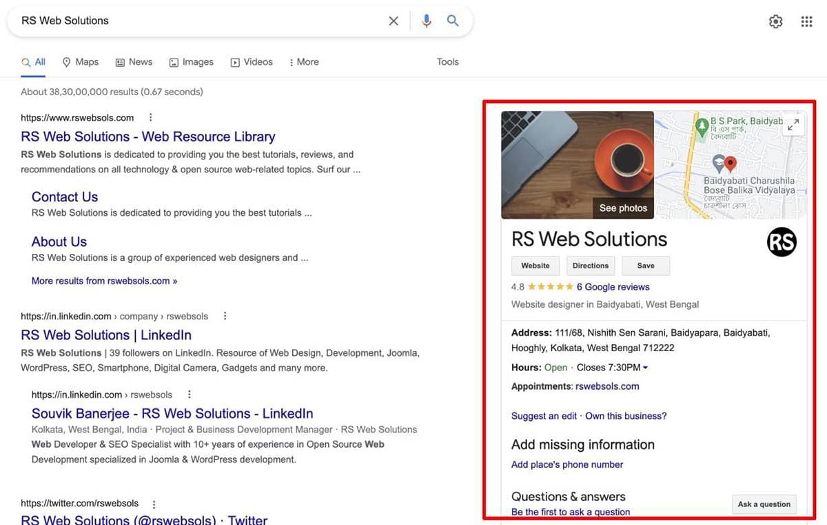Expand the business hours dropdown arrow
This screenshot has height=525, width=827.
645,368
